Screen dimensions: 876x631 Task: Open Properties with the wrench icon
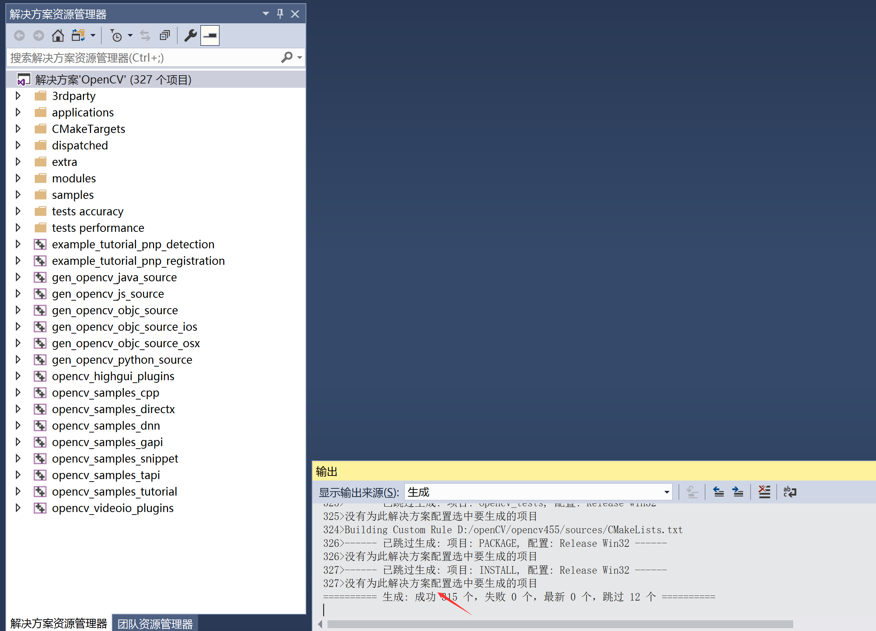190,35
